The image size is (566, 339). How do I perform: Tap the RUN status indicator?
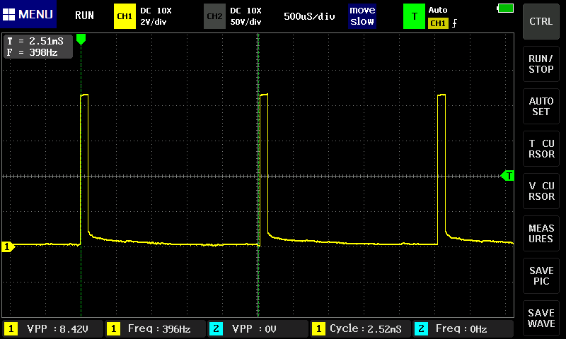(x=84, y=16)
